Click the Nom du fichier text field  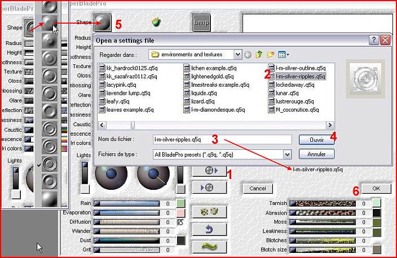click(222, 139)
